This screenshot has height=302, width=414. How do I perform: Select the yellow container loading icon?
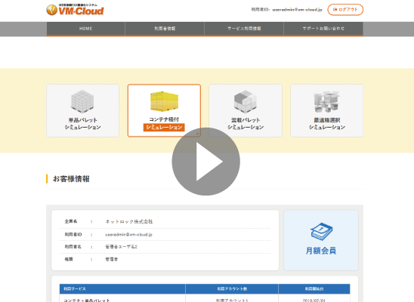(x=164, y=101)
